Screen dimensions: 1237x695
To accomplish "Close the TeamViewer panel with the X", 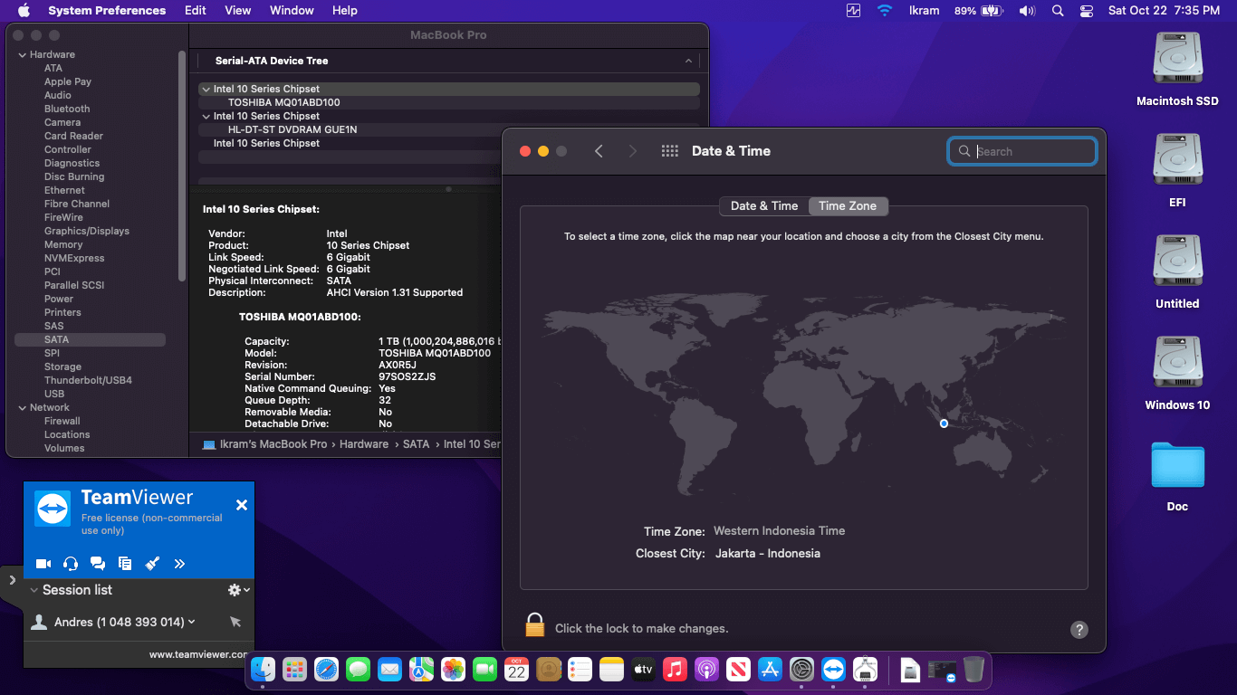I will 242,505.
